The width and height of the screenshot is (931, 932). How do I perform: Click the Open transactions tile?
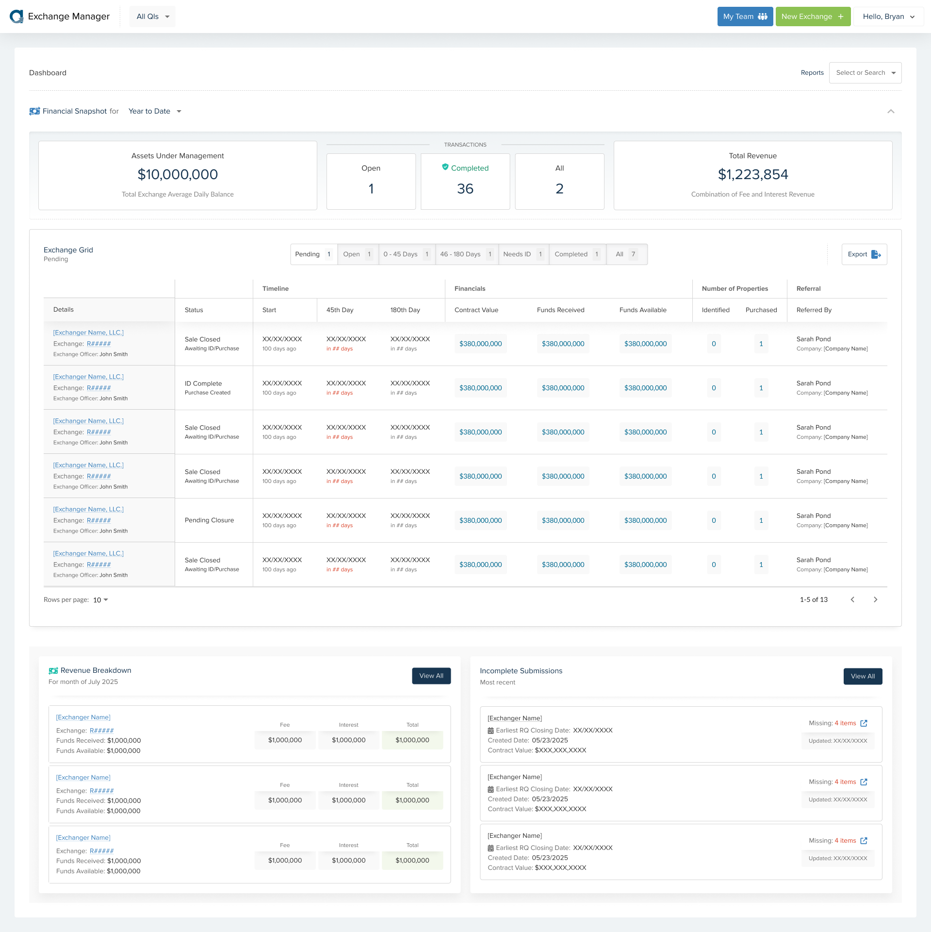click(371, 181)
